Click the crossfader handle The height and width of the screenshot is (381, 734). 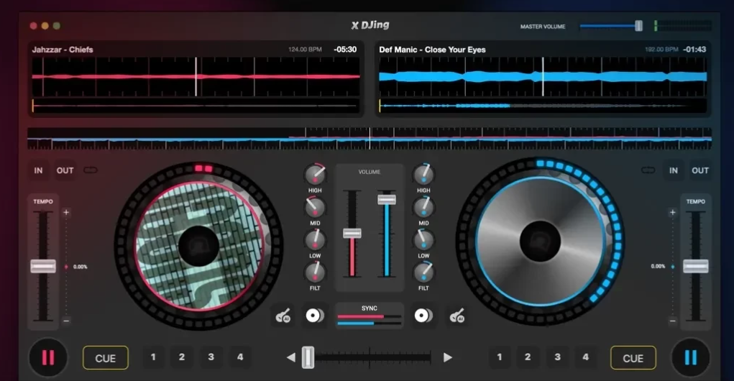point(308,357)
